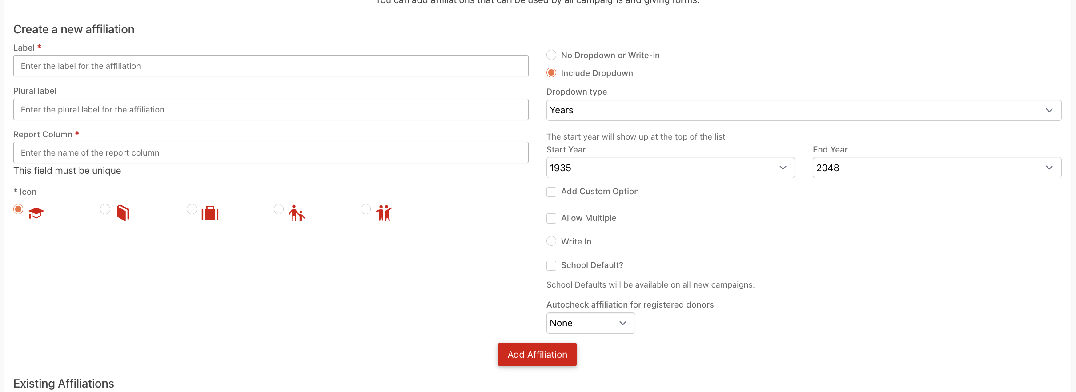The height and width of the screenshot is (392, 1076).
Task: Focus the Label text field
Action: tap(271, 66)
